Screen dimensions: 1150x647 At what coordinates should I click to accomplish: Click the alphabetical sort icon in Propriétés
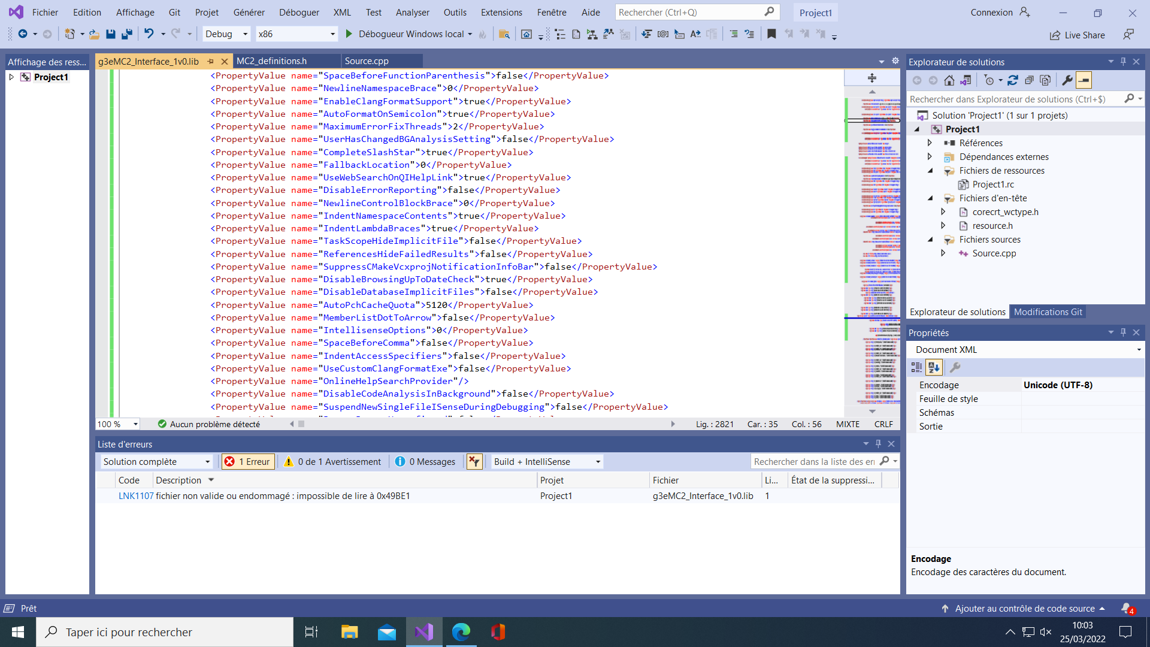coord(934,367)
